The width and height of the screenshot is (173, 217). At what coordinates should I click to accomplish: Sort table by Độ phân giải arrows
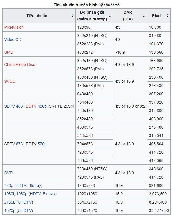tap(110, 16)
